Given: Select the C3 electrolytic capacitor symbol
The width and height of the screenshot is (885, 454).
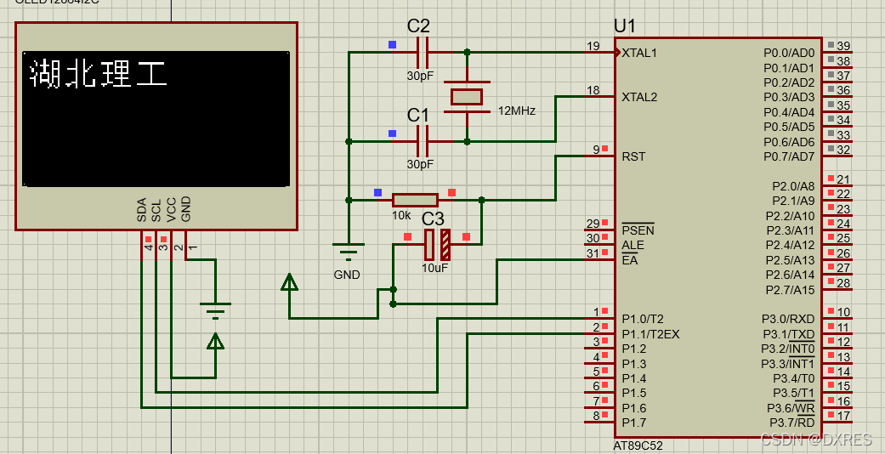Looking at the screenshot, I should (x=438, y=244).
